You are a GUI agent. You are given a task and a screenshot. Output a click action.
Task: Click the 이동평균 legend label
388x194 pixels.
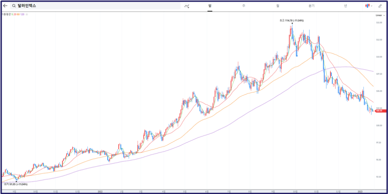click(x=6, y=14)
